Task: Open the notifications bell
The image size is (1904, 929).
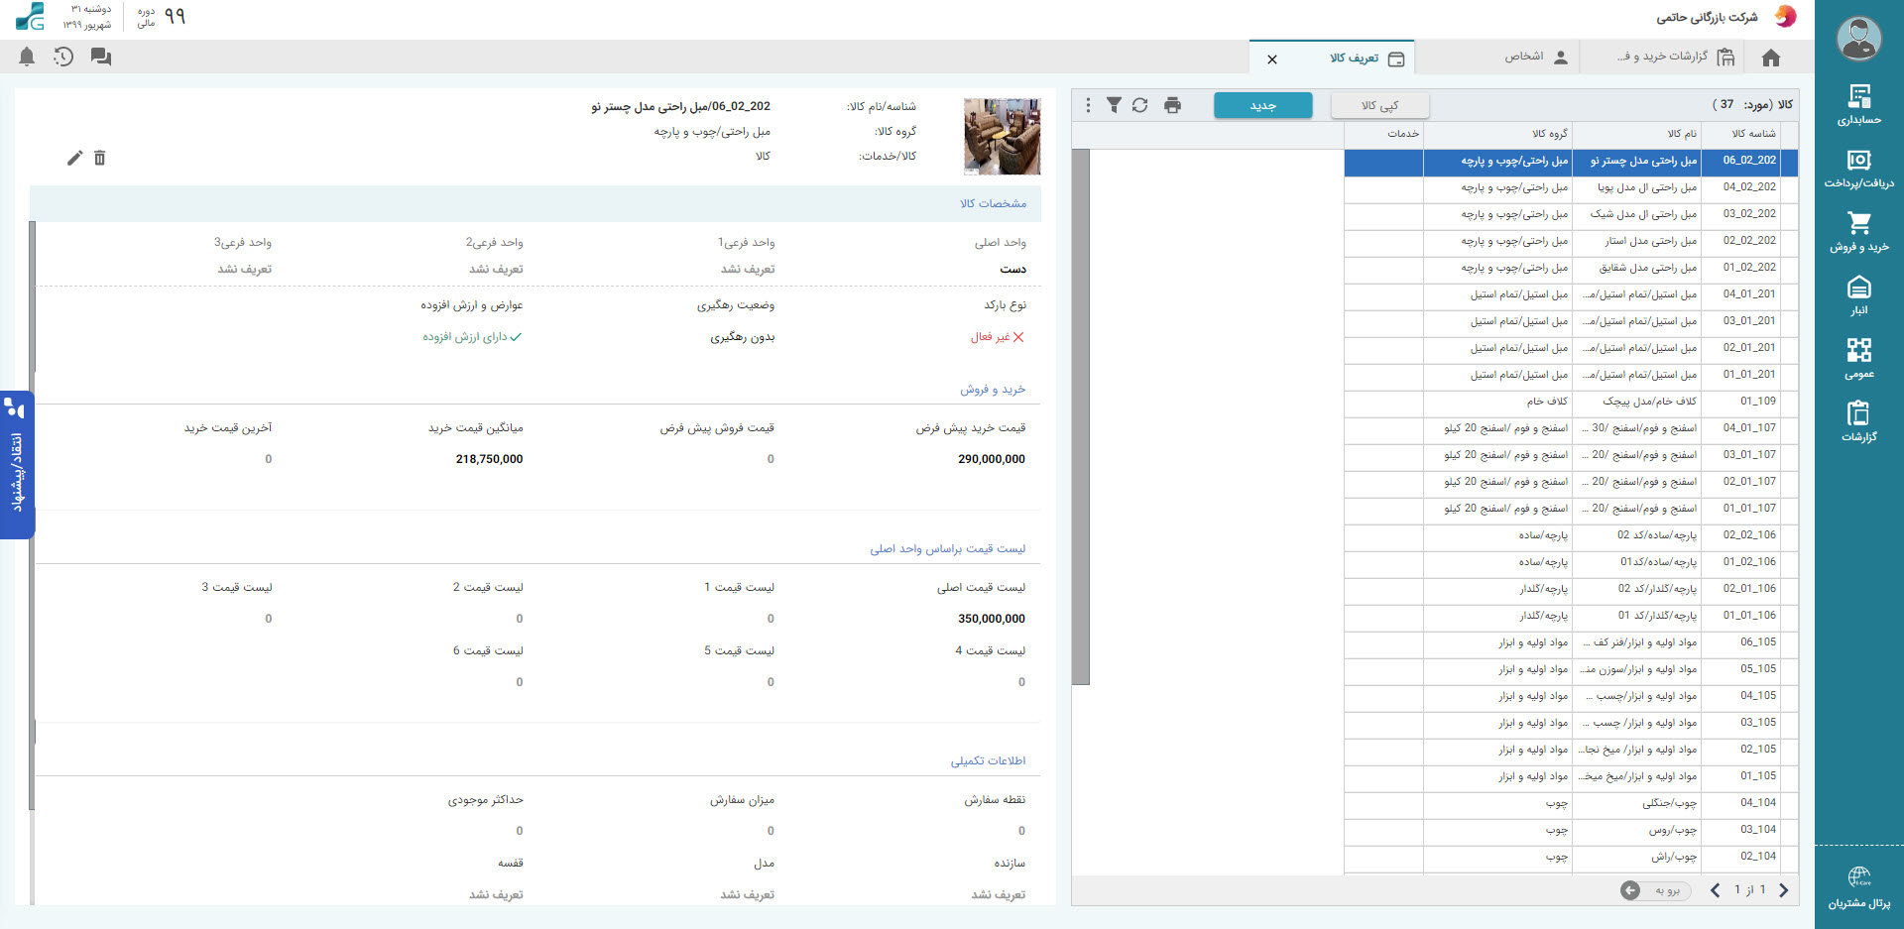Action: click(x=27, y=58)
